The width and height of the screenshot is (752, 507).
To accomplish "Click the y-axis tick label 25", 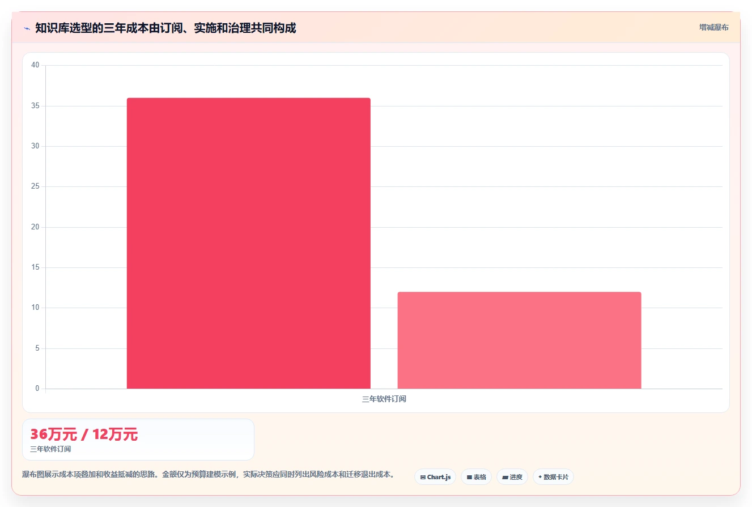I will [x=35, y=186].
